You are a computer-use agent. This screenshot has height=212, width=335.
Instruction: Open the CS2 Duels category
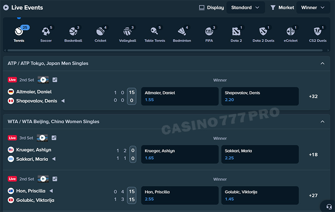318,32
